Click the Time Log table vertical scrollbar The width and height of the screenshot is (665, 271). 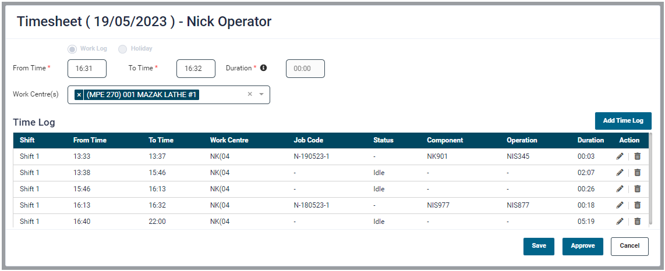651,180
